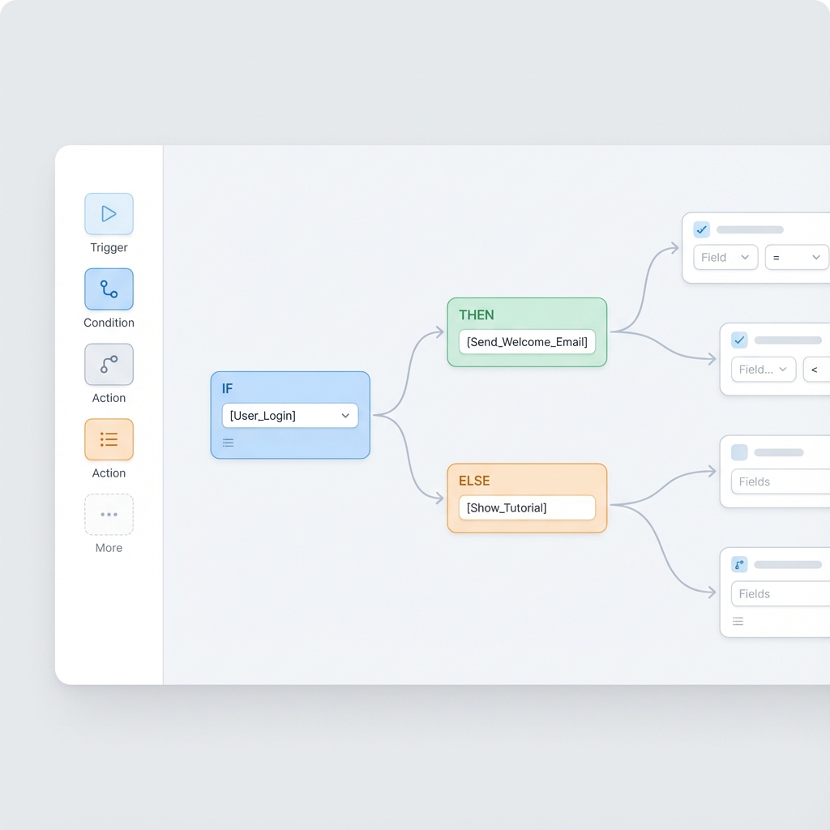This screenshot has height=830, width=830.
Task: Select the orange Action list tool
Action: (108, 439)
